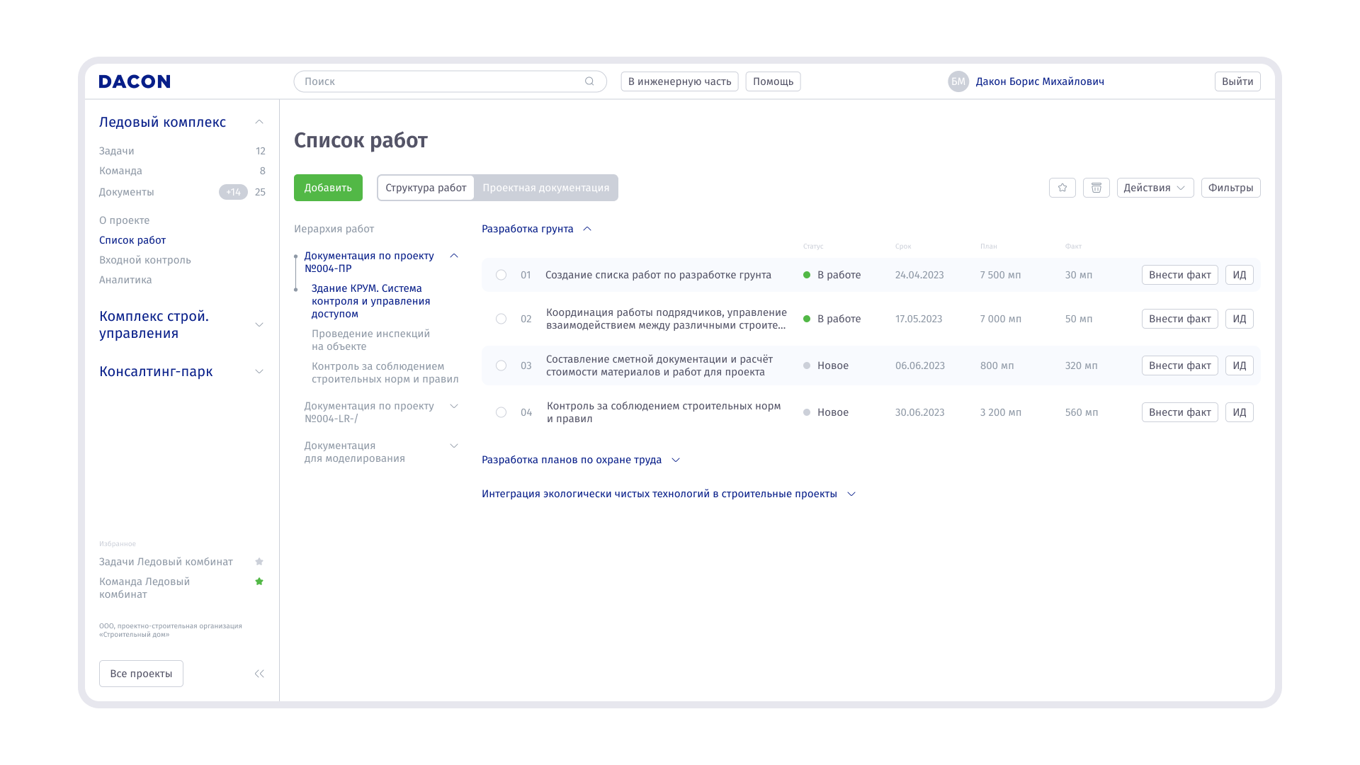This screenshot has width=1360, height=765.
Task: Open the Действия dropdown
Action: click(1155, 188)
